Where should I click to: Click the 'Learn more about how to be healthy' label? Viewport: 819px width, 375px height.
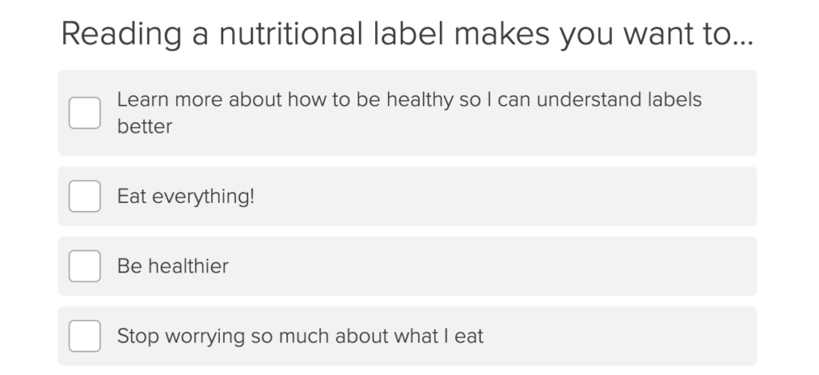click(x=409, y=113)
